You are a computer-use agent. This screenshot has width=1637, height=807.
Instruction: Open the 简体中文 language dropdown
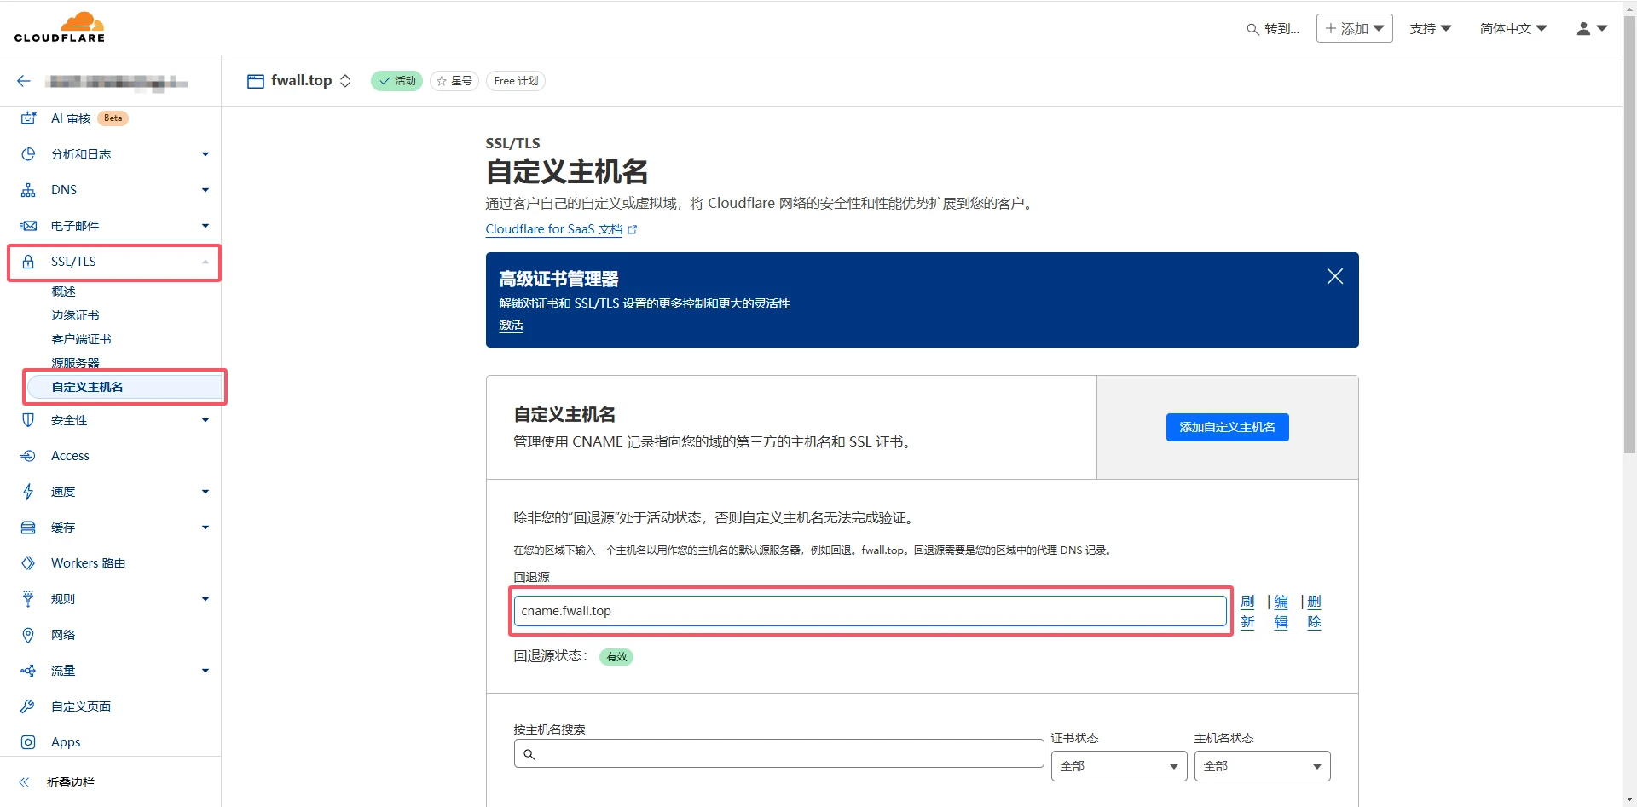pyautogui.click(x=1513, y=28)
